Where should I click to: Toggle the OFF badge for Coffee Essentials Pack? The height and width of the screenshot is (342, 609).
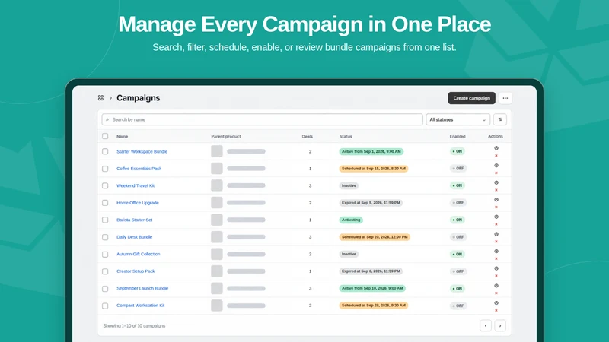coord(458,169)
